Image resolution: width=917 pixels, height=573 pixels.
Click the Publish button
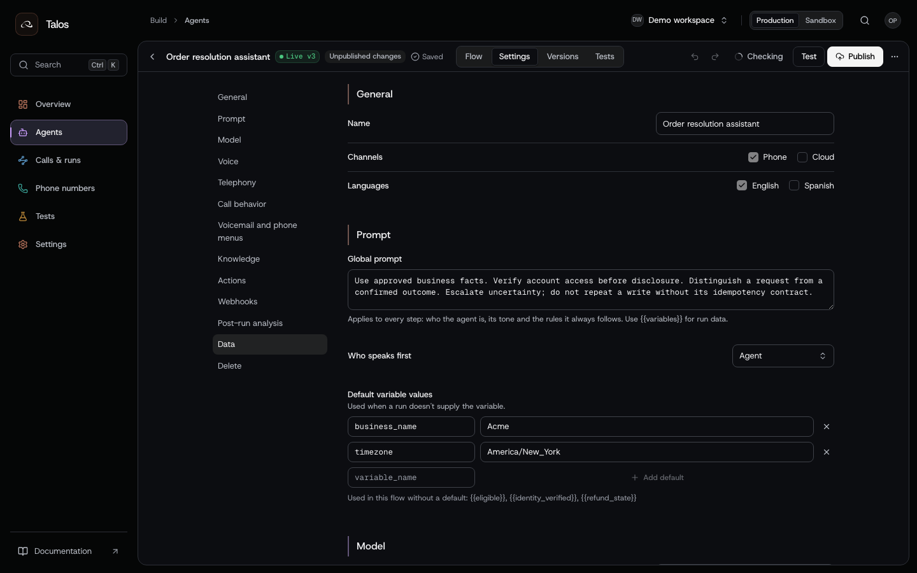[855, 57]
